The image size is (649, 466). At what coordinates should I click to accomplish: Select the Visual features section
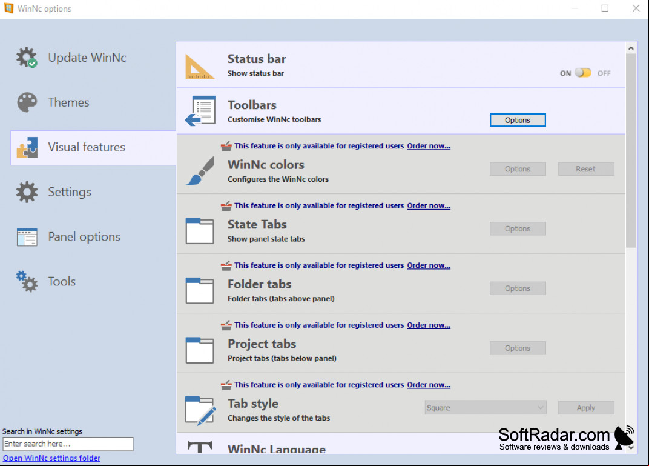(x=93, y=147)
